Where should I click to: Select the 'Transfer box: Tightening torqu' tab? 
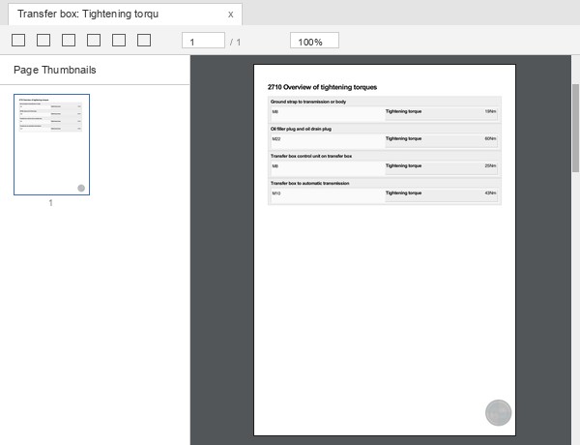click(125, 15)
